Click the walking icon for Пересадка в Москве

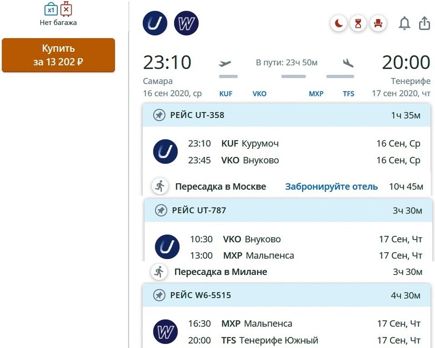point(159,186)
